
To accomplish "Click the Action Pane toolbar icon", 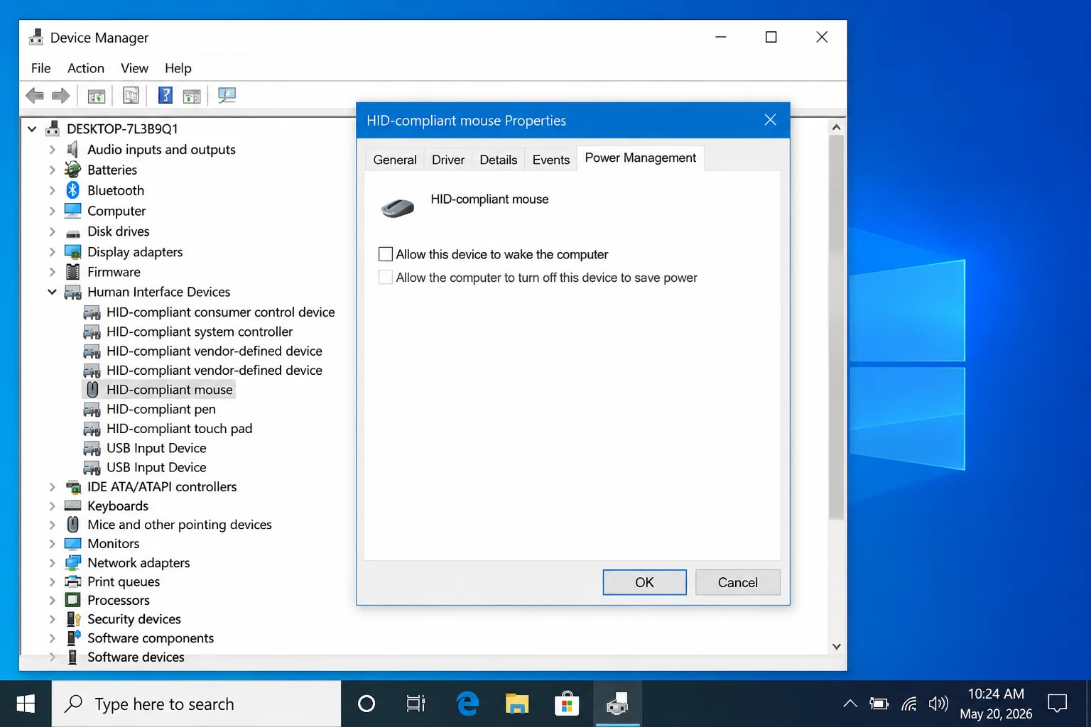I will point(192,96).
